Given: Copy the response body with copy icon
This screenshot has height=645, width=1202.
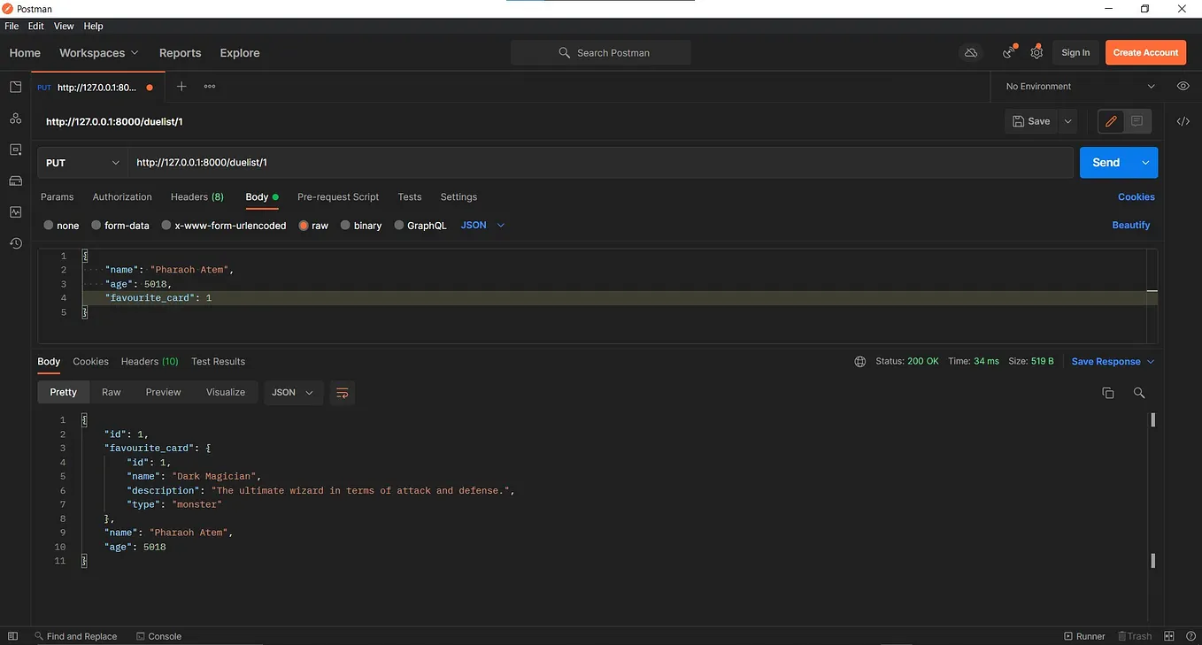Looking at the screenshot, I should click(1107, 393).
